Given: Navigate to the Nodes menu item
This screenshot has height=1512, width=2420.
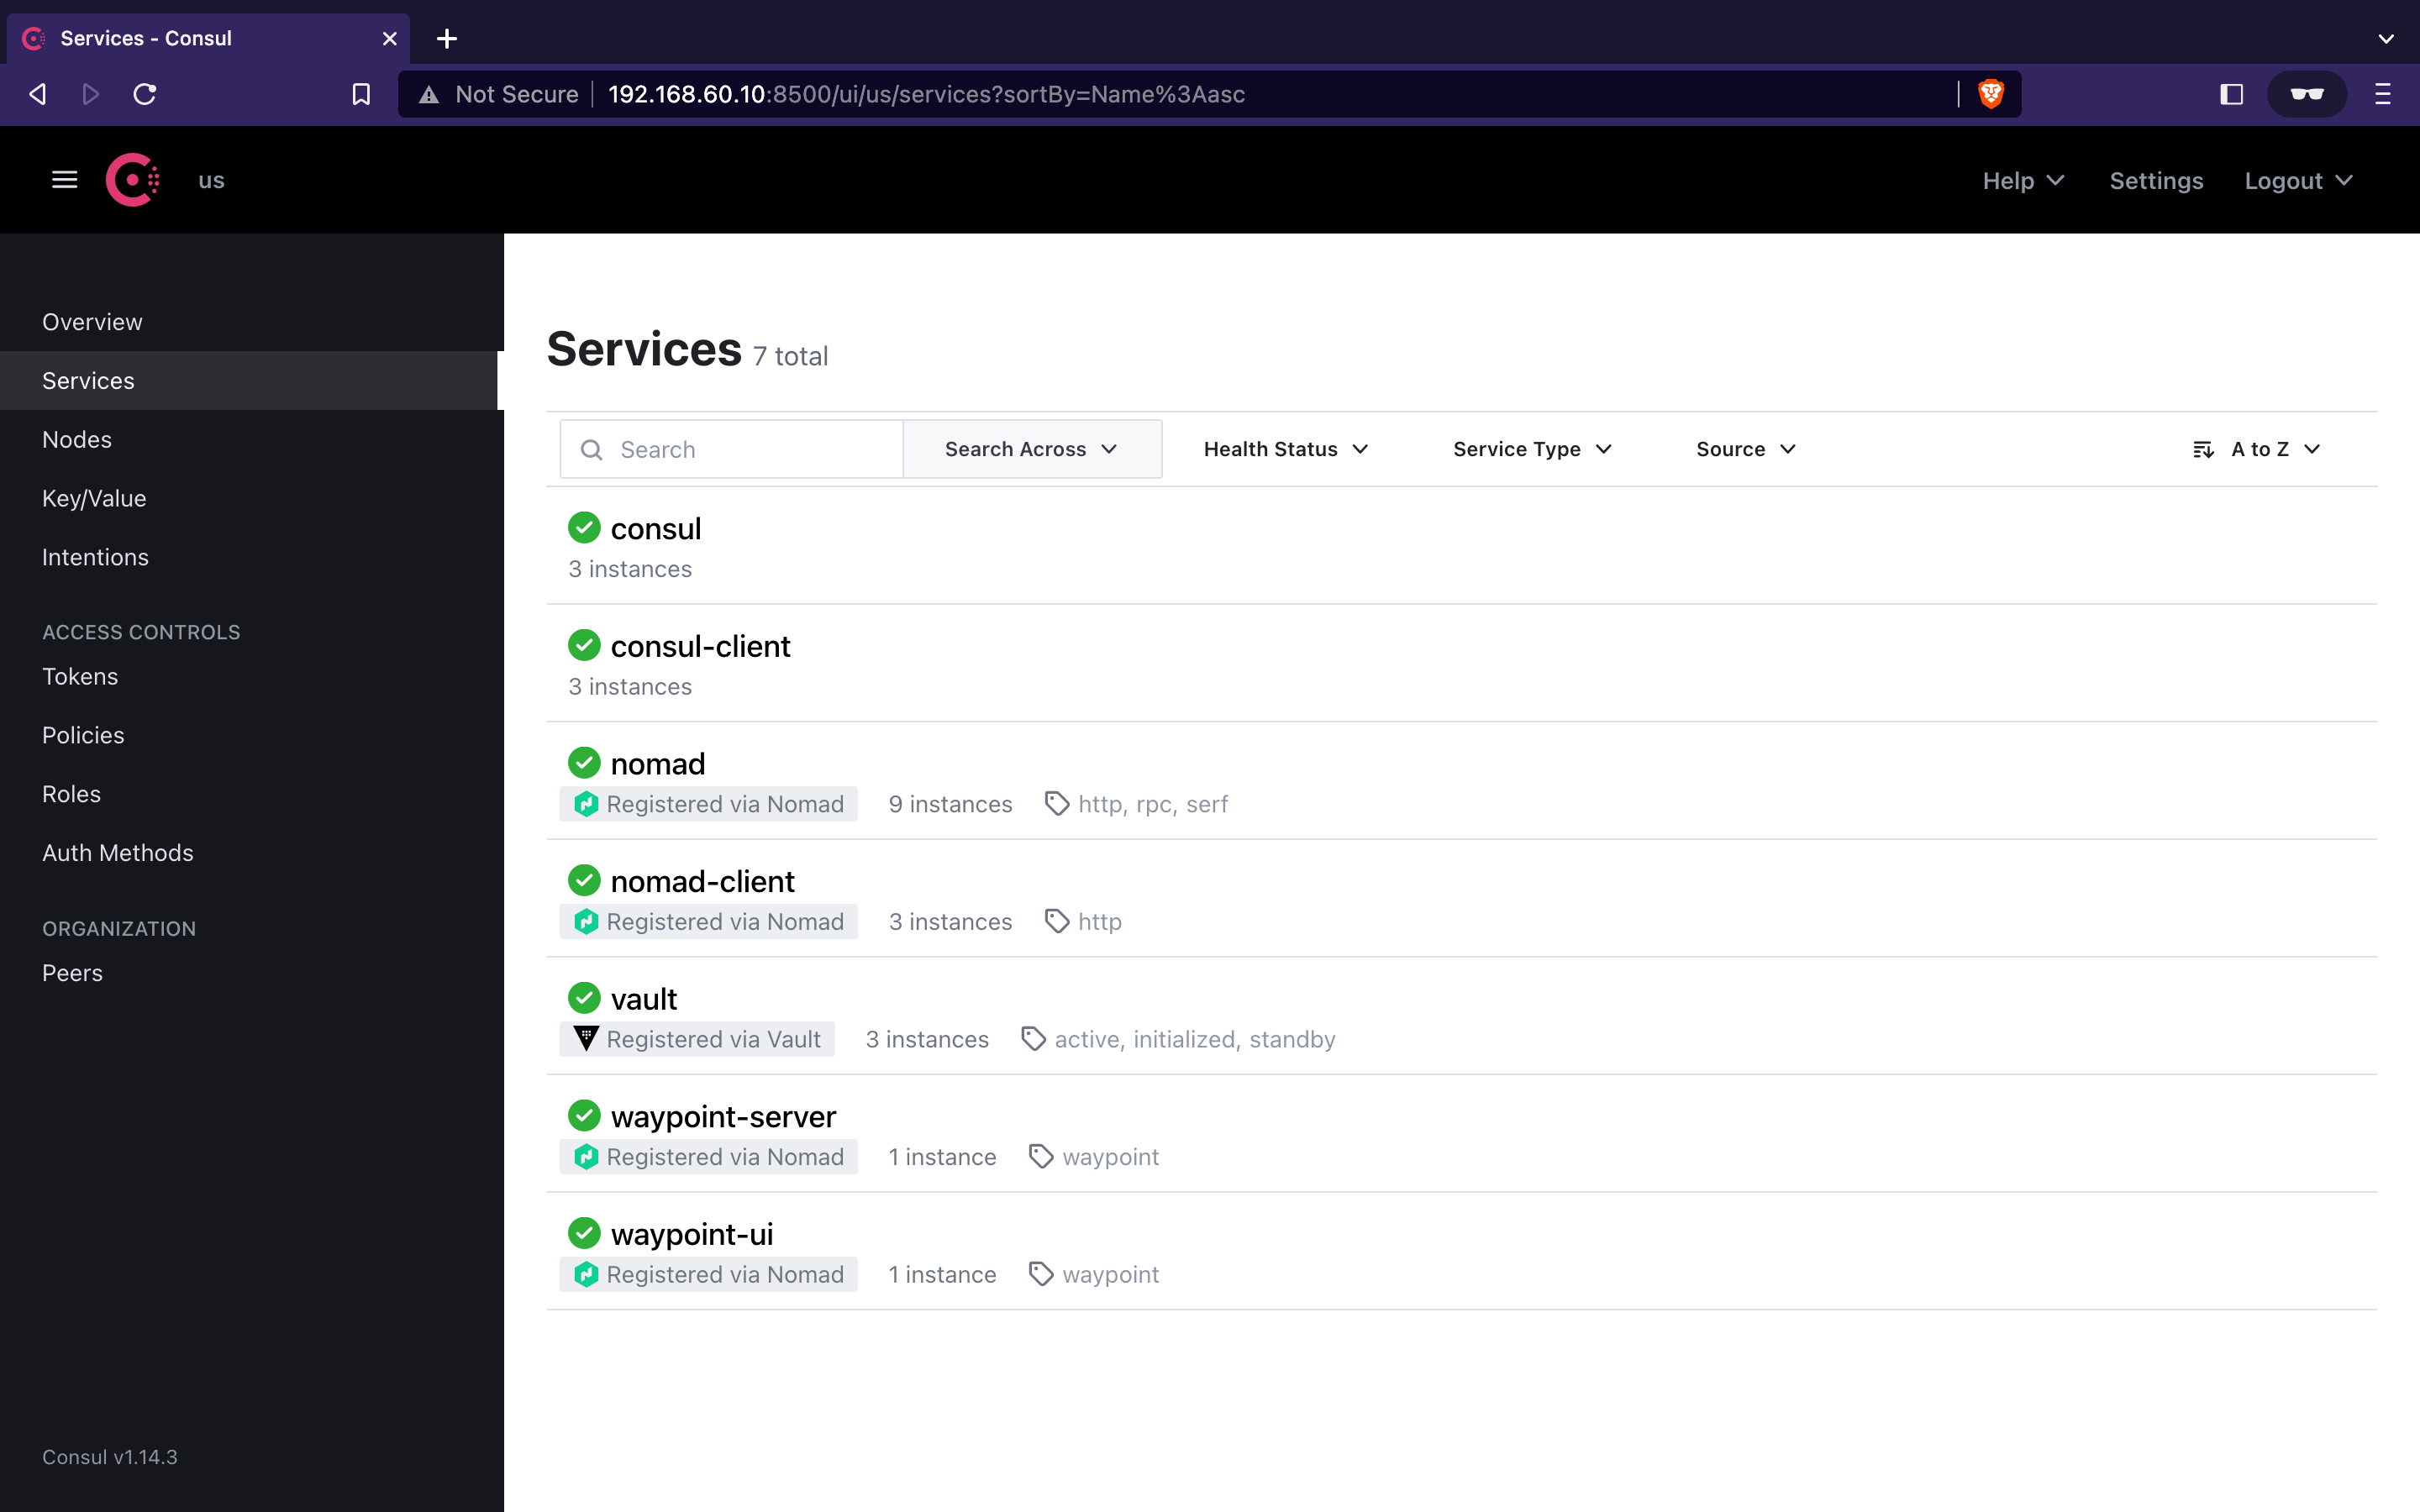Looking at the screenshot, I should (x=76, y=438).
